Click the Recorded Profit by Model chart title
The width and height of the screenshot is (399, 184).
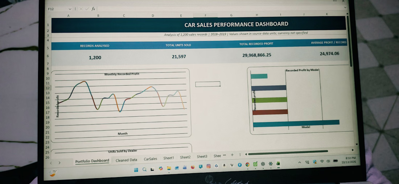tap(302, 70)
